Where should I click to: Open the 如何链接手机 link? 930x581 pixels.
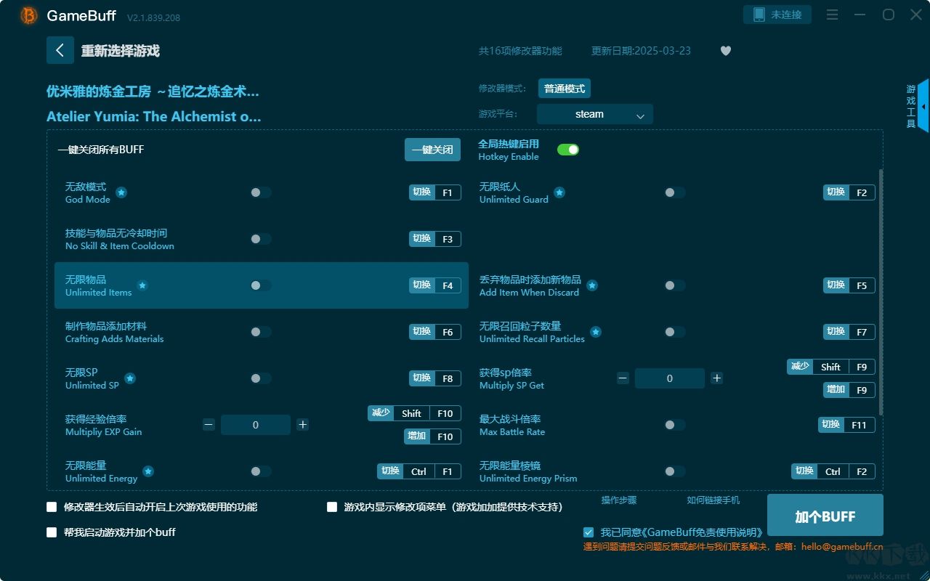click(x=713, y=500)
